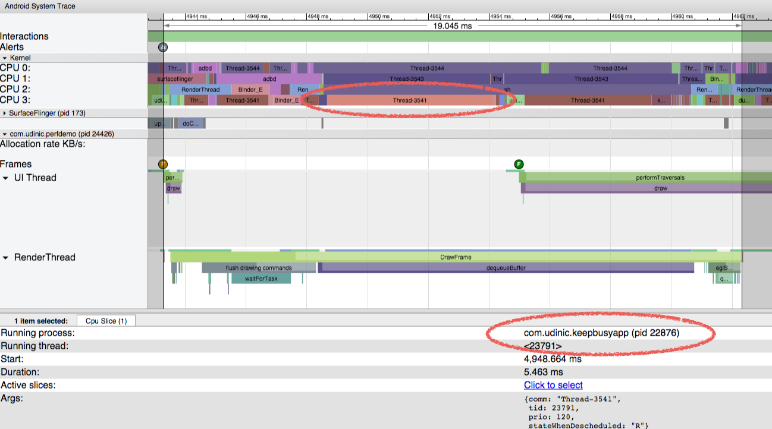
Task: Expand the SurfaceFlinger (pid 173) section
Action: pyautogui.click(x=5, y=113)
